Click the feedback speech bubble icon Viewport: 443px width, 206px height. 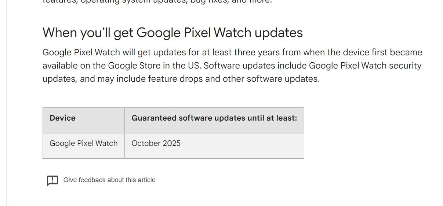point(52,180)
